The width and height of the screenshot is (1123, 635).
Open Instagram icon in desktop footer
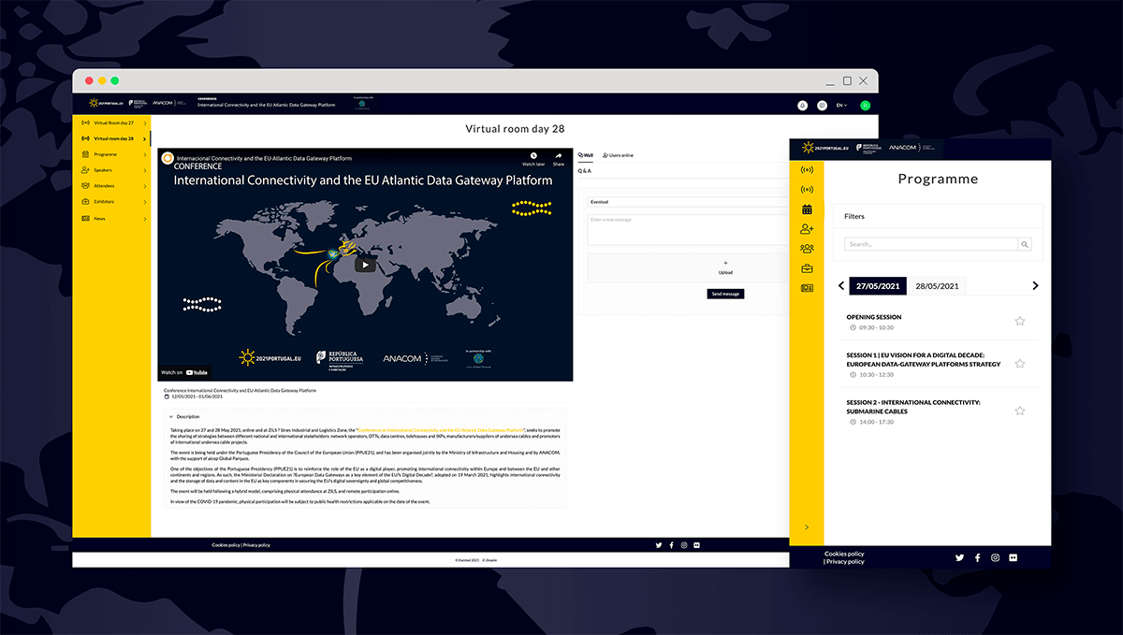click(x=684, y=544)
